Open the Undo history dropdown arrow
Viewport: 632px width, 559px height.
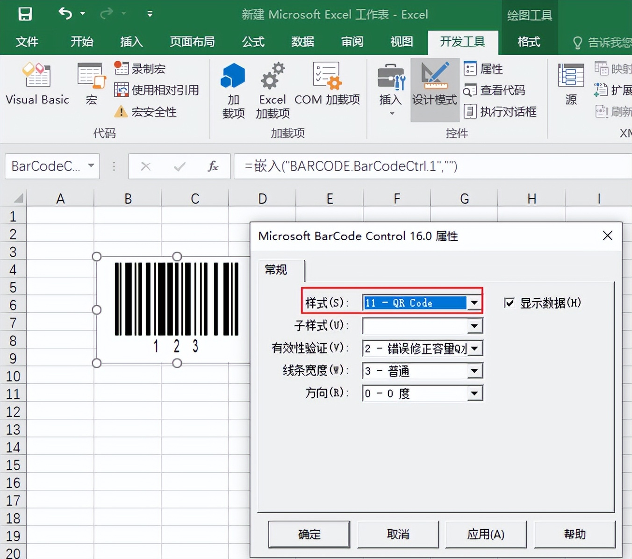[x=83, y=14]
